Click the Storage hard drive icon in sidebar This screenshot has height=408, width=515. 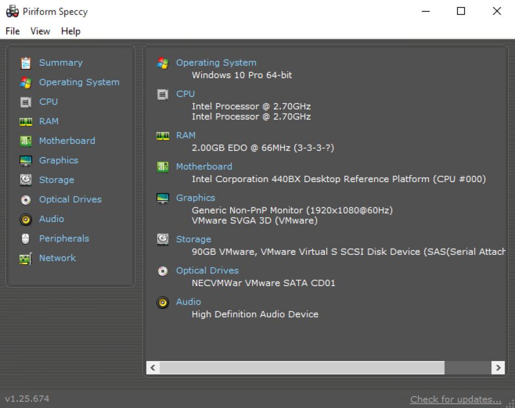coord(26,180)
